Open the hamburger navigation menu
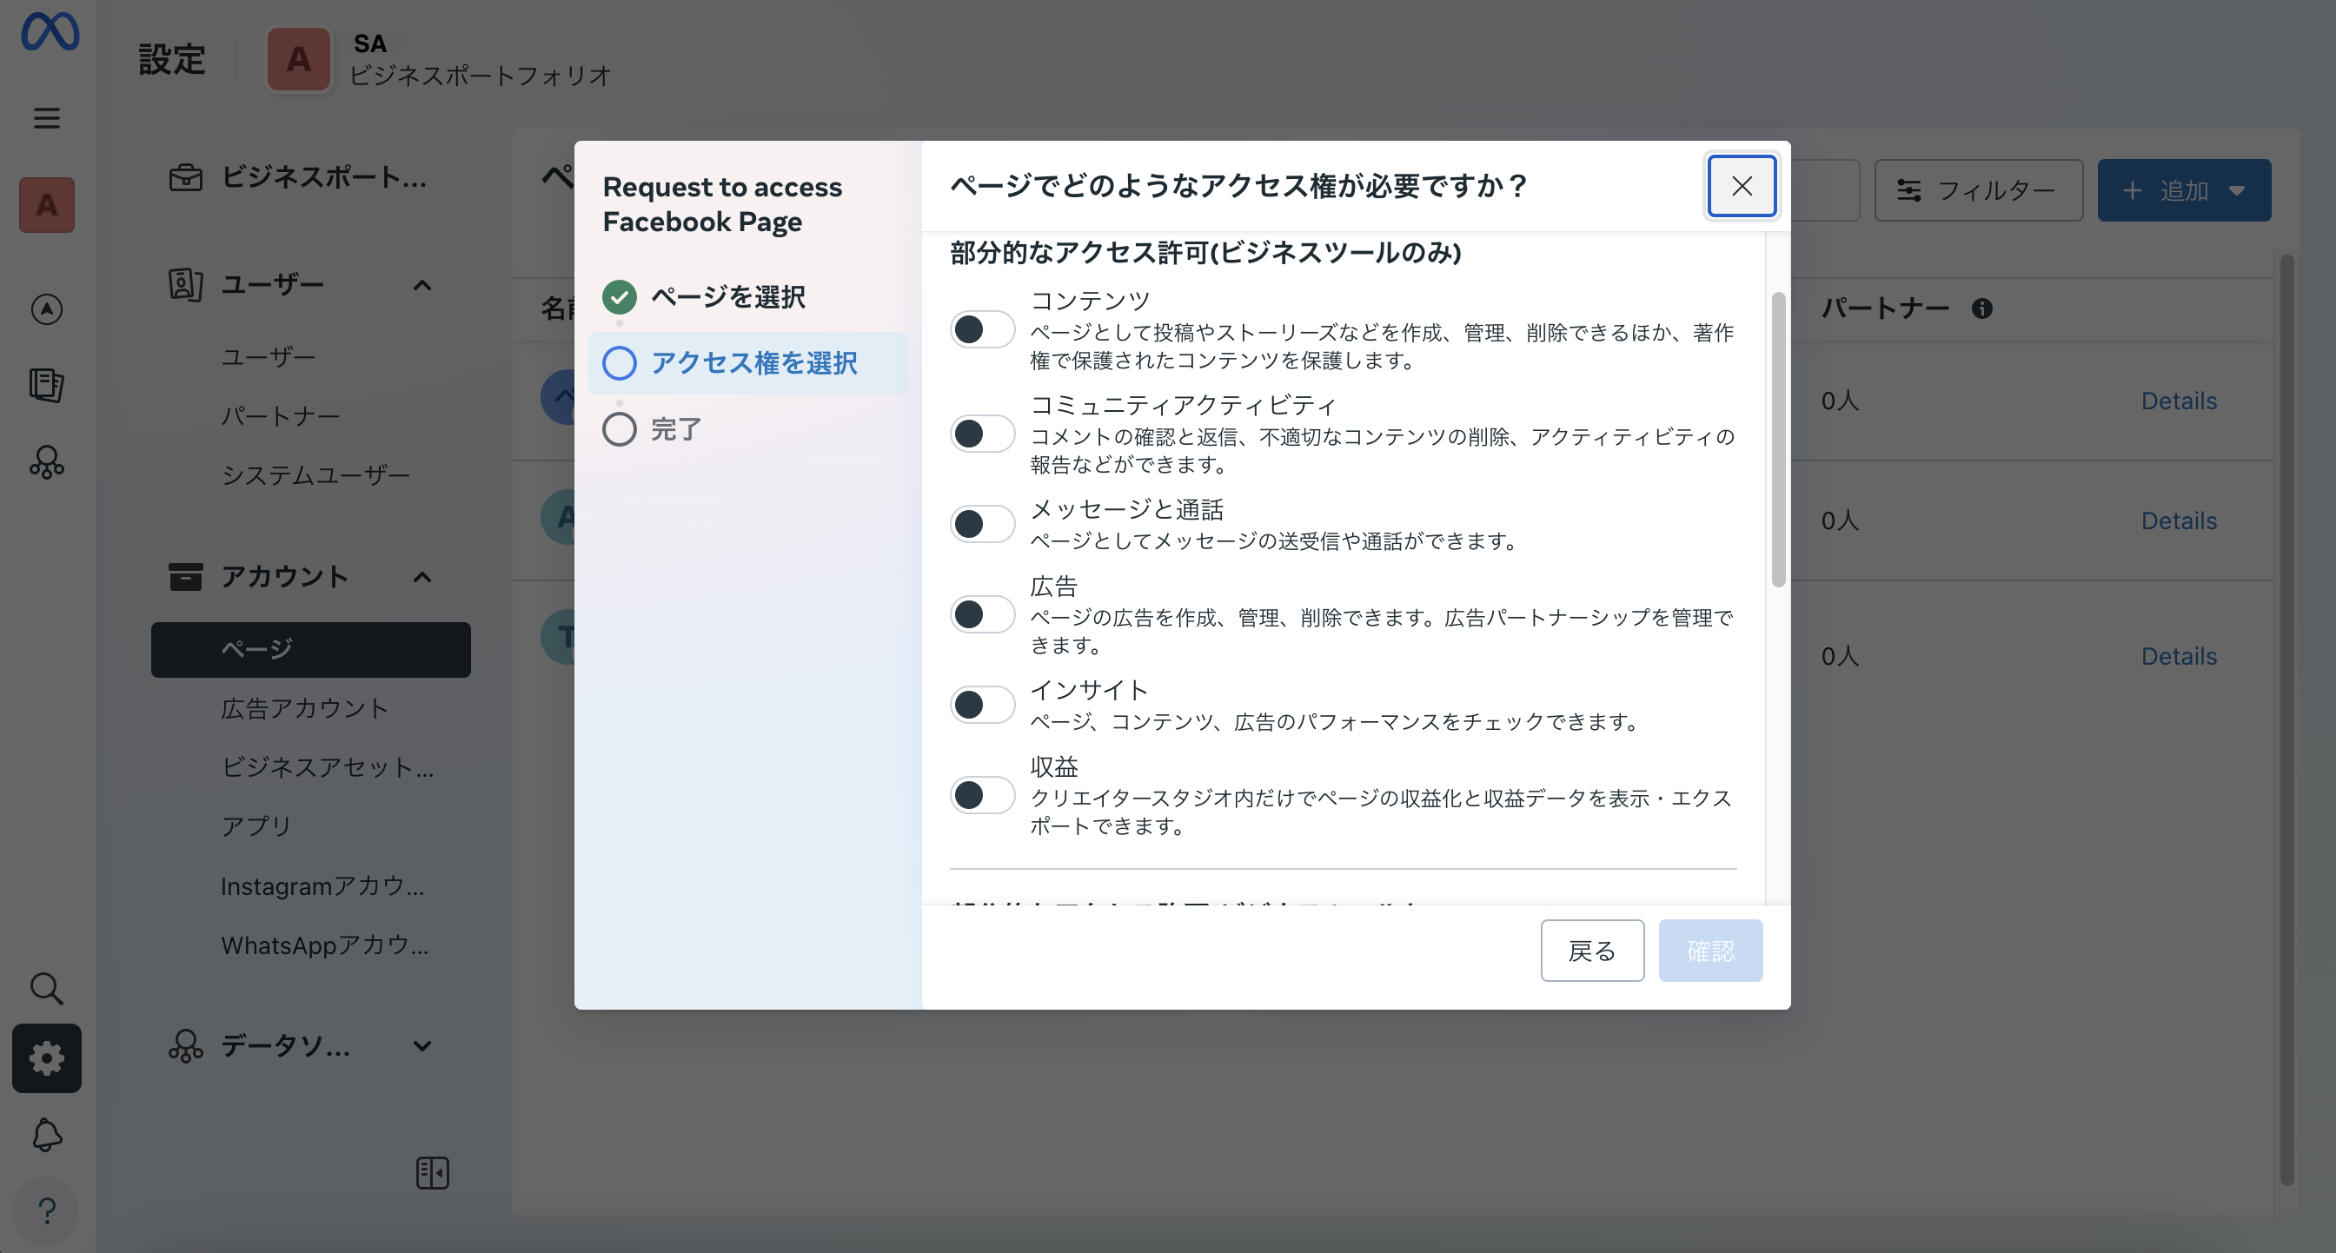The width and height of the screenshot is (2336, 1253). [x=46, y=118]
